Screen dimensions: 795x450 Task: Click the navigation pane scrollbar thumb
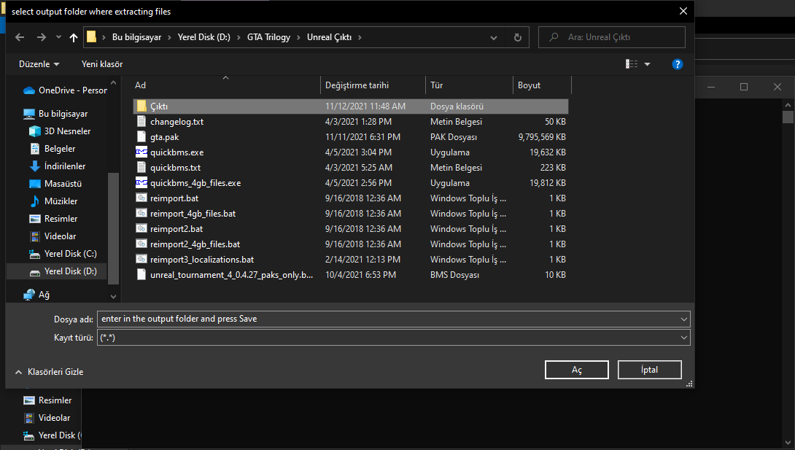[113, 228]
